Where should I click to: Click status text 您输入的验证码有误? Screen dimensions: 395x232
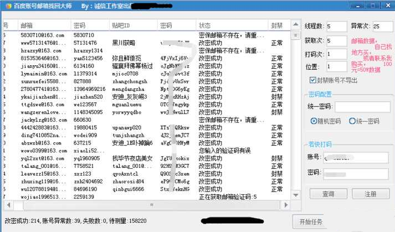[225, 151]
